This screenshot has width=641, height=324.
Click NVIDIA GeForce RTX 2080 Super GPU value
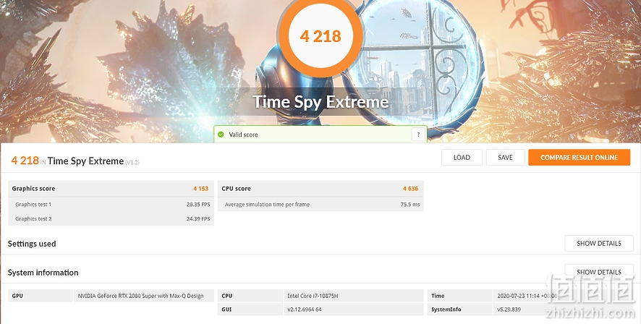(140, 296)
